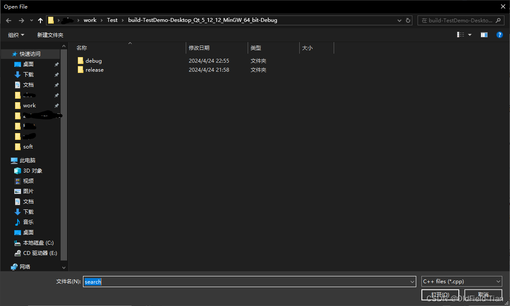Sort by 大小 column header
The width and height of the screenshot is (510, 306).
(307, 48)
